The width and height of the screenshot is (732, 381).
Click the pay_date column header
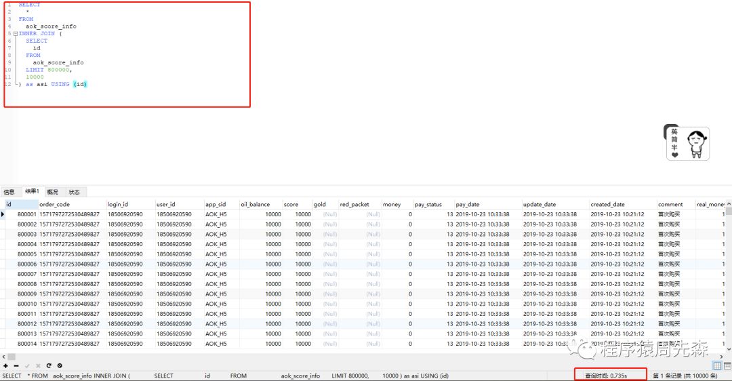tap(488, 204)
